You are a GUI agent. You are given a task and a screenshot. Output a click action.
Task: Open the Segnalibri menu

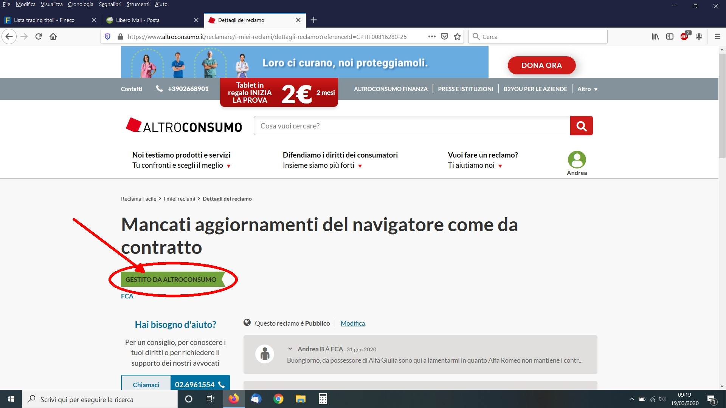pyautogui.click(x=110, y=4)
